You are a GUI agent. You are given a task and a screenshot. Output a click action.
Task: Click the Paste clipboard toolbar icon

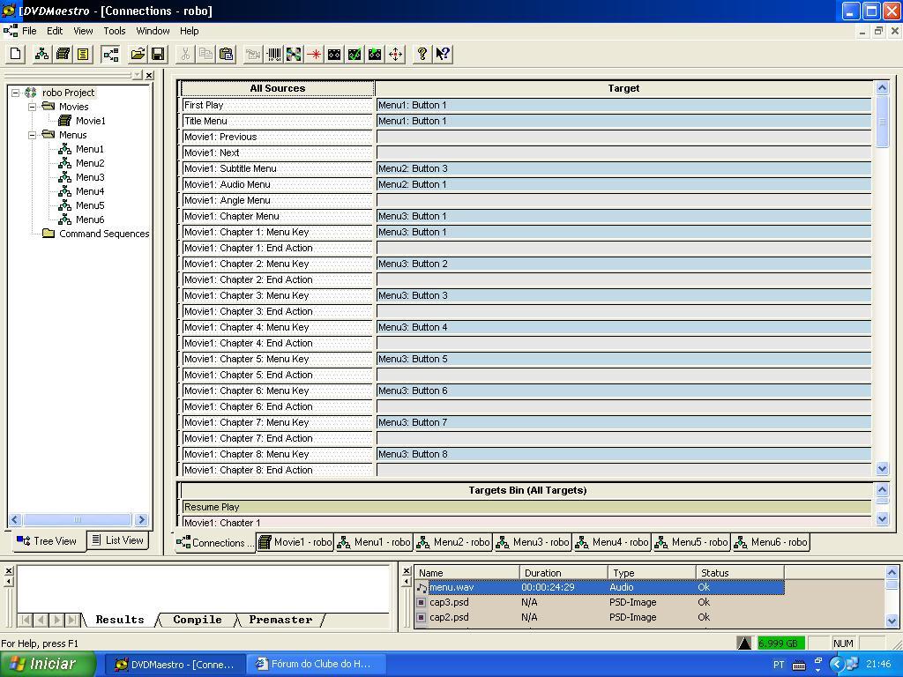(x=227, y=55)
